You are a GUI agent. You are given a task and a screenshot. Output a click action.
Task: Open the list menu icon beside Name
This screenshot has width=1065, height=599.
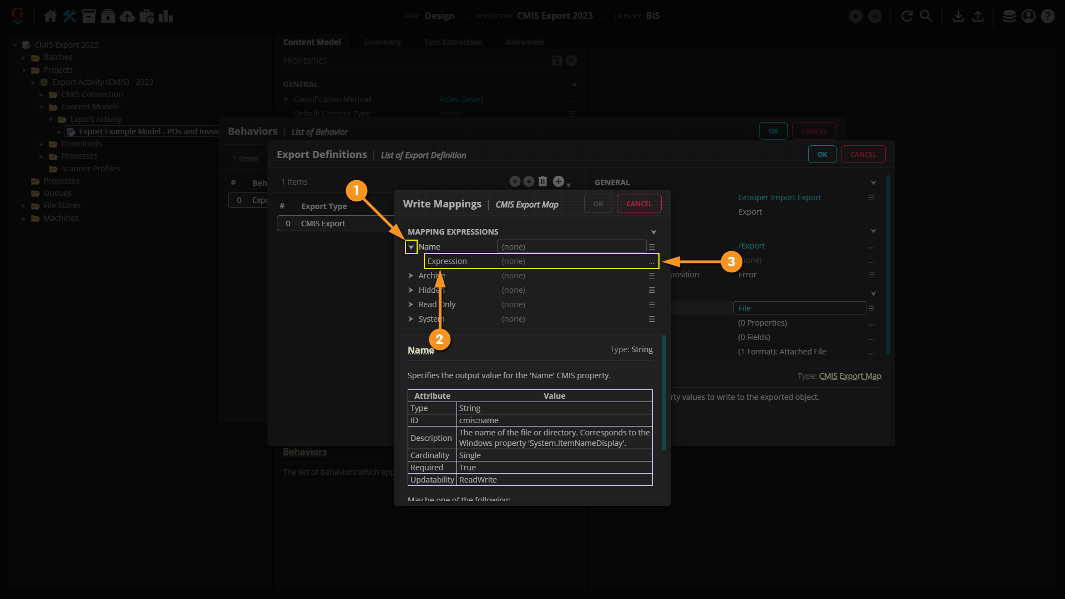[652, 247]
